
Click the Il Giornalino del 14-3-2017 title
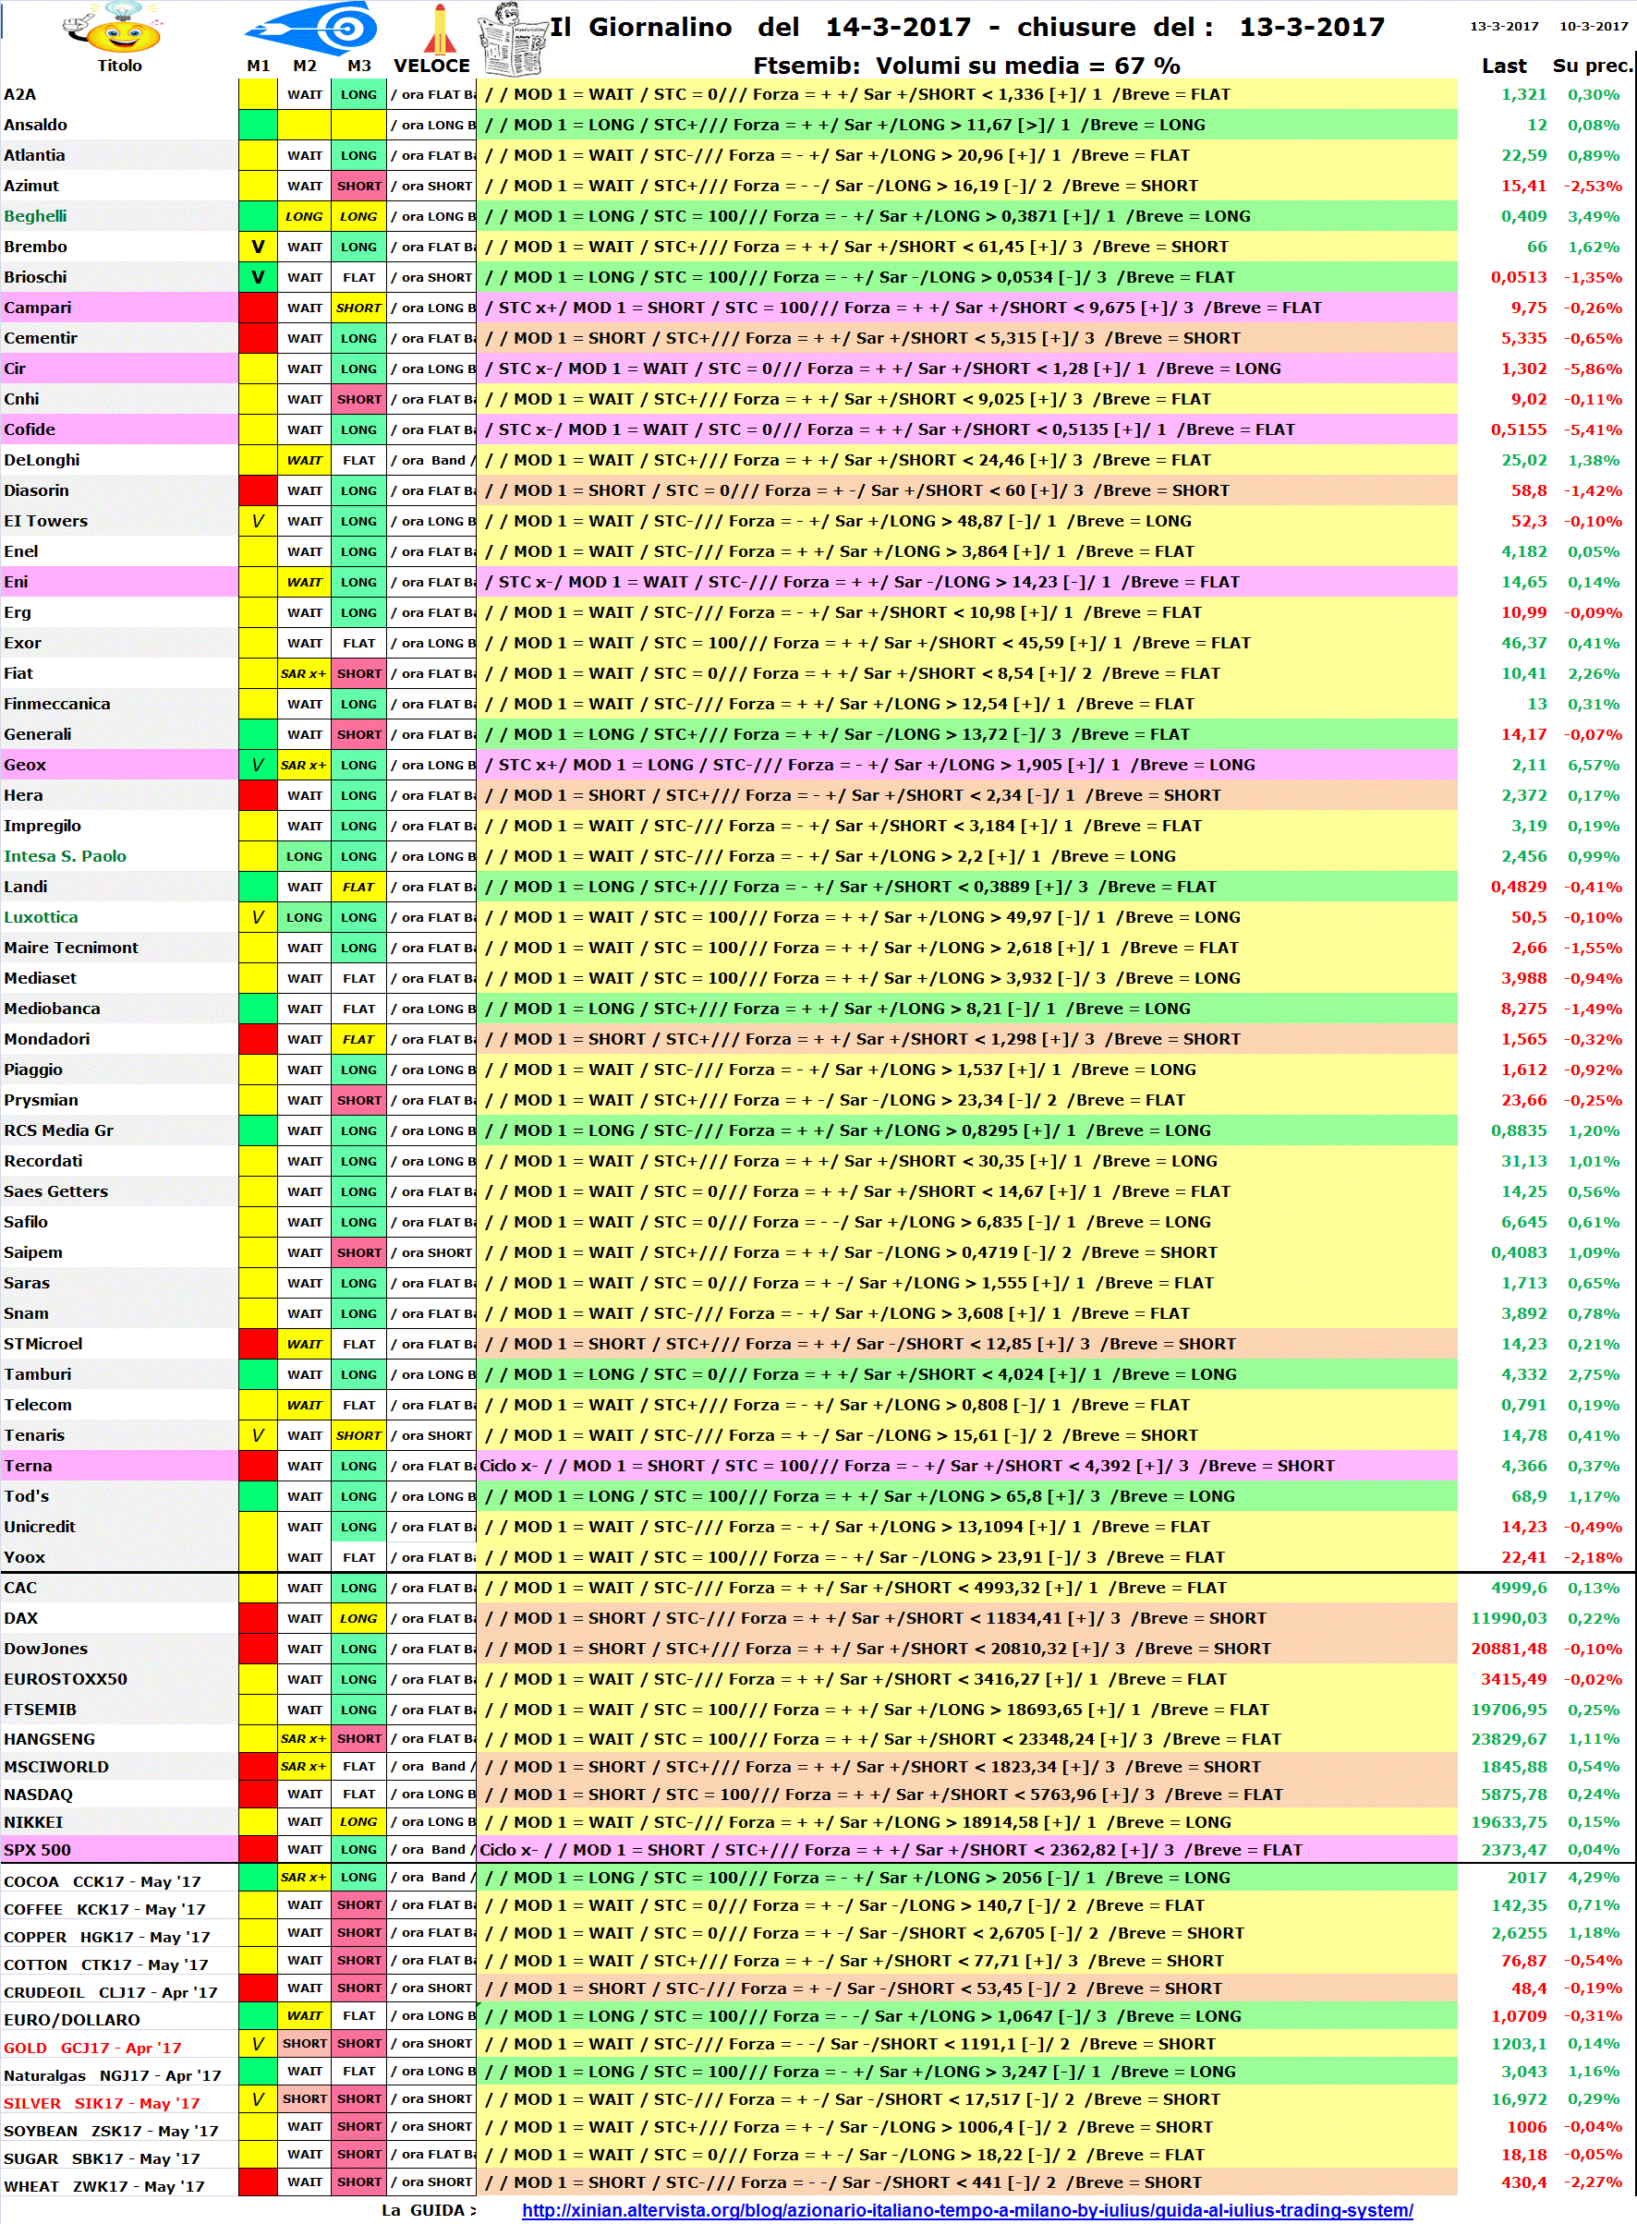967,27
